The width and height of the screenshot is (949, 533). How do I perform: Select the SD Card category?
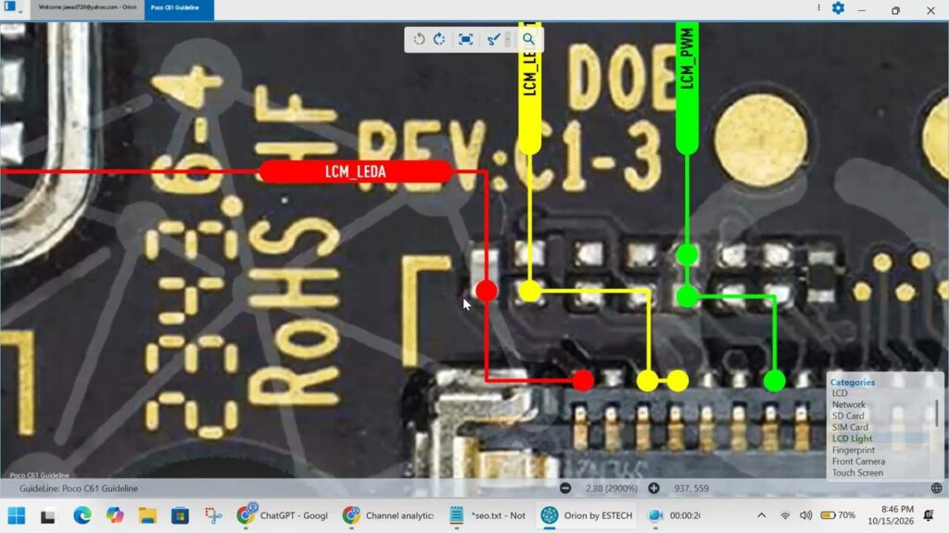[x=848, y=415]
